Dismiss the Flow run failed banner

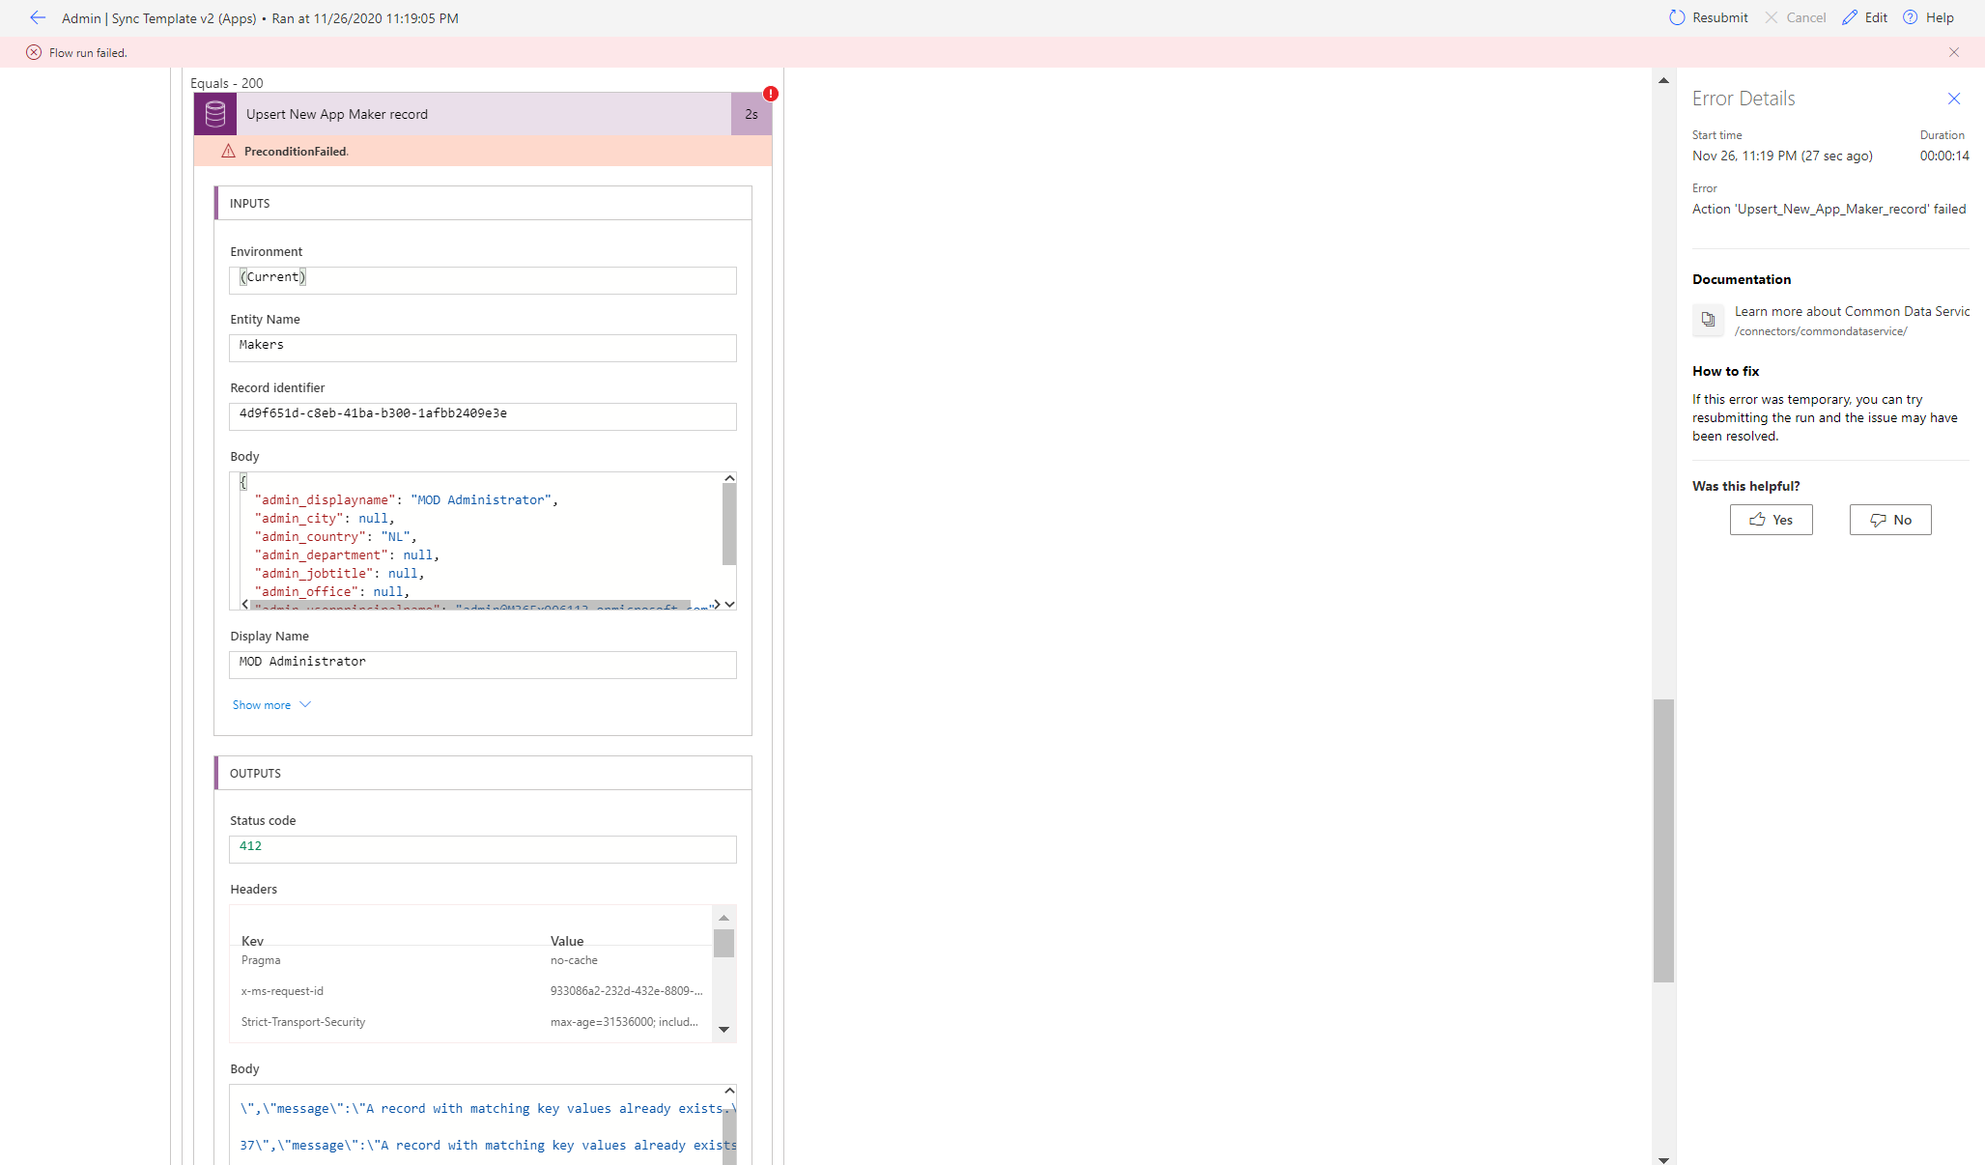pyautogui.click(x=1954, y=52)
